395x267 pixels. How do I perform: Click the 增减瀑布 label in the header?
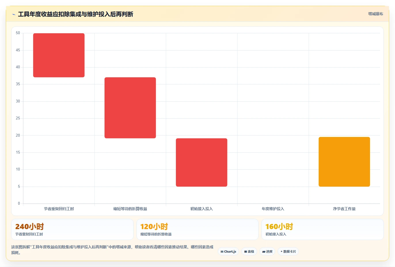[x=376, y=14]
